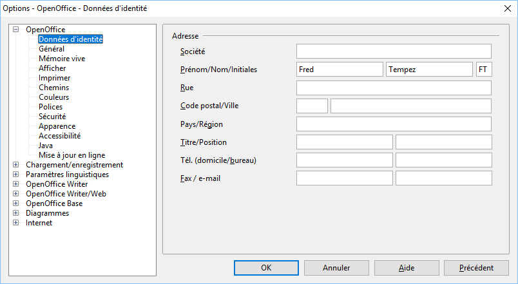
Task: Expand the Chargement/enregistrement node
Action: coord(16,165)
